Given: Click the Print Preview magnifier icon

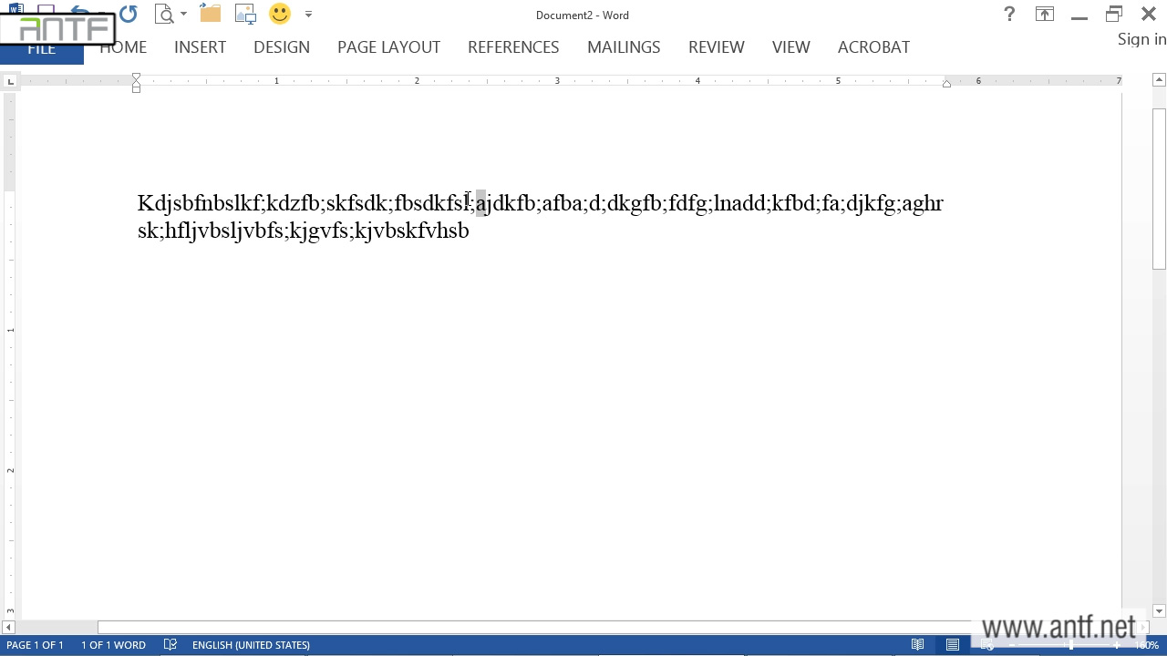Looking at the screenshot, I should click(x=164, y=15).
